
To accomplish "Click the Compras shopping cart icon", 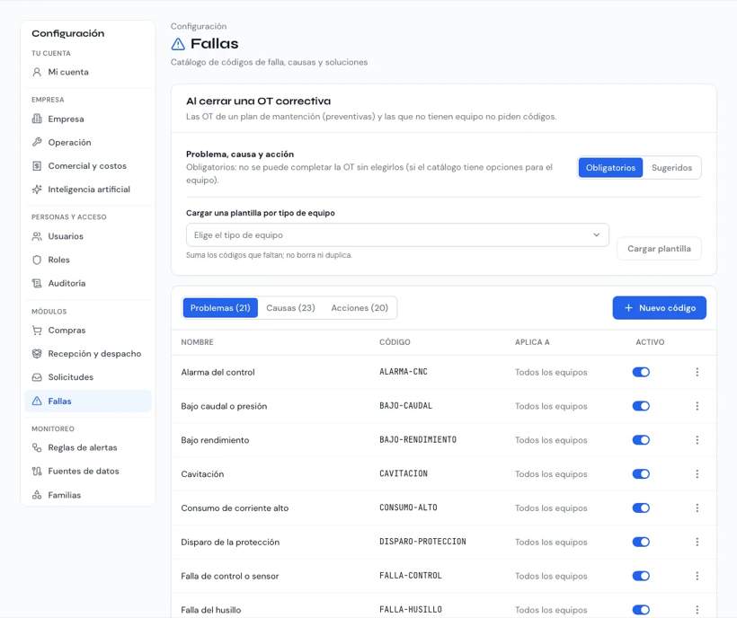I will [37, 331].
